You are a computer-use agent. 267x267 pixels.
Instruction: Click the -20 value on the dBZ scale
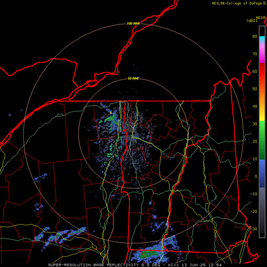(254, 211)
